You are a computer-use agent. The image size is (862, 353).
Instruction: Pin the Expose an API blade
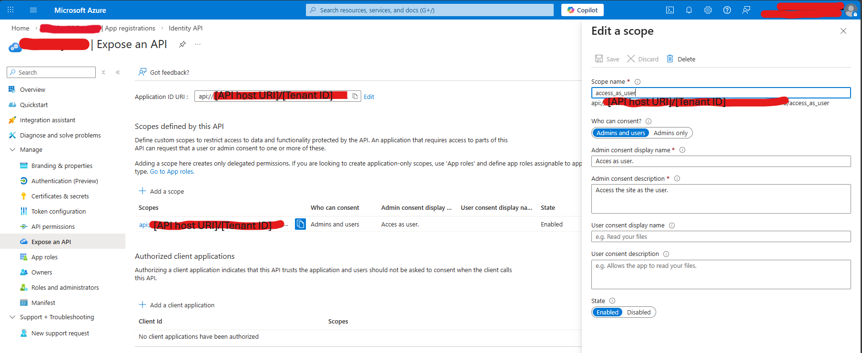point(183,44)
